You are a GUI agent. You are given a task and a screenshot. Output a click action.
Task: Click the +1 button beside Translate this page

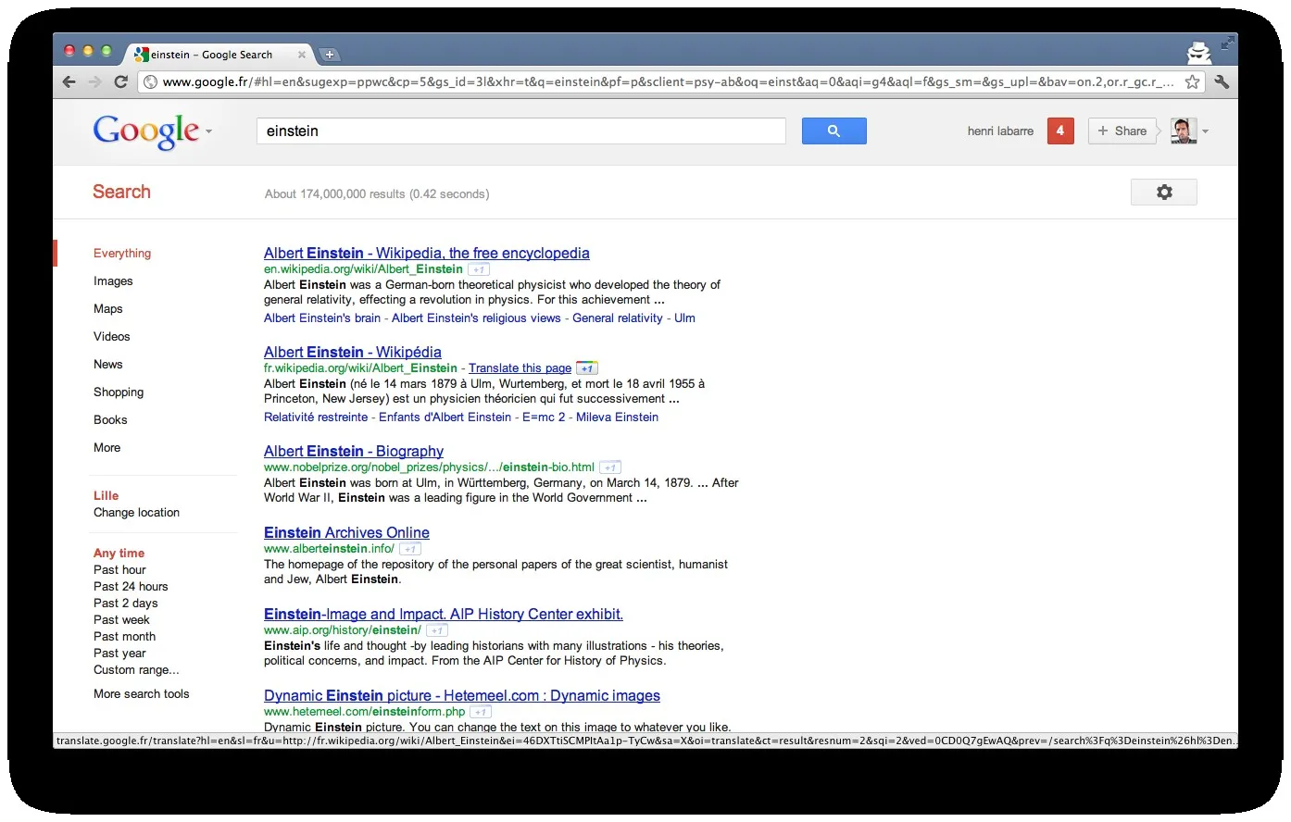[x=587, y=368]
